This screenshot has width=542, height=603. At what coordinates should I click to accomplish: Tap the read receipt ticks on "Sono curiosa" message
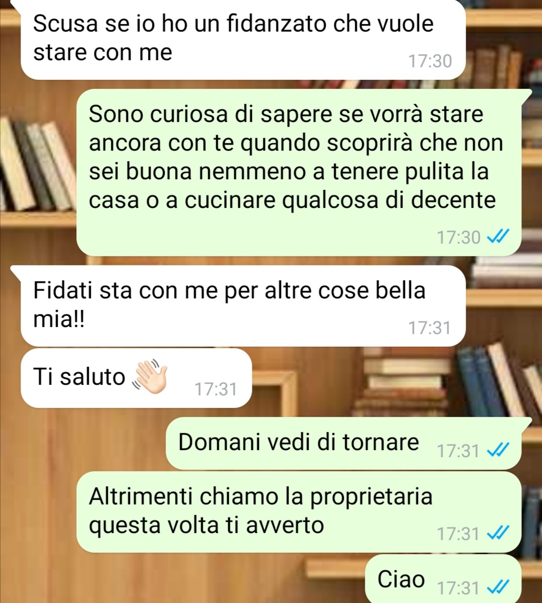[498, 237]
